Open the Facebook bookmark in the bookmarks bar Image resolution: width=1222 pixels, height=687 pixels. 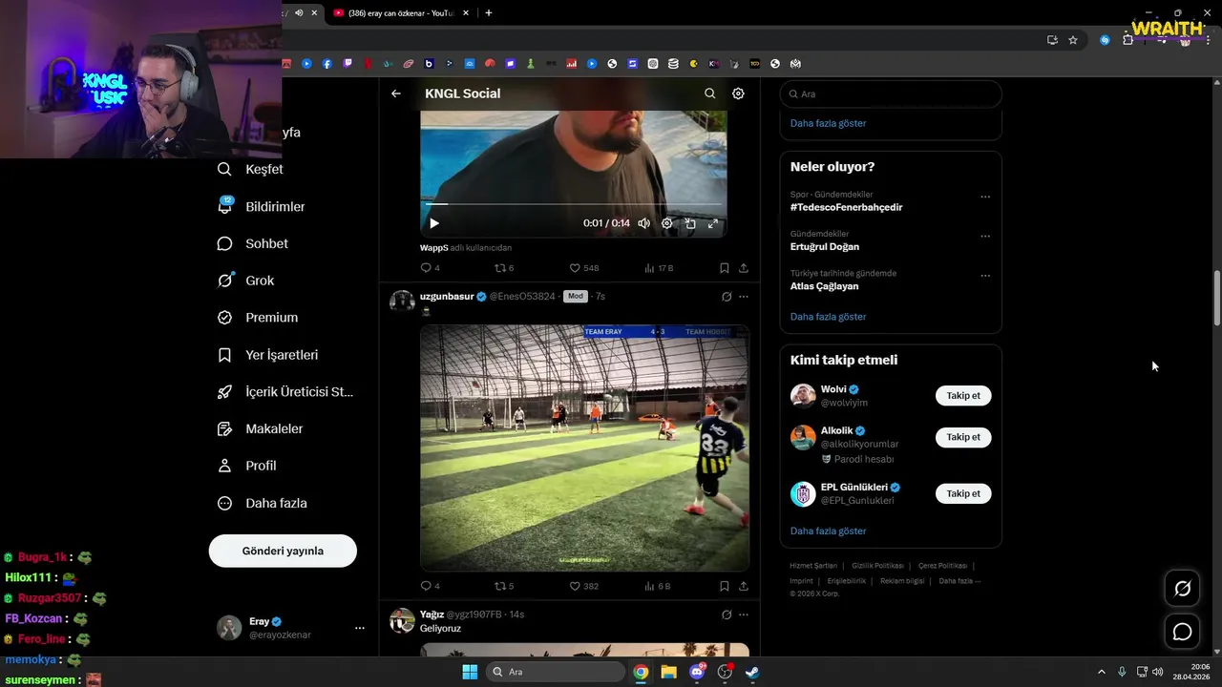(327, 64)
